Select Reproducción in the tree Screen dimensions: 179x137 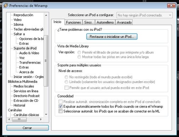pyautogui.click(x=23, y=15)
